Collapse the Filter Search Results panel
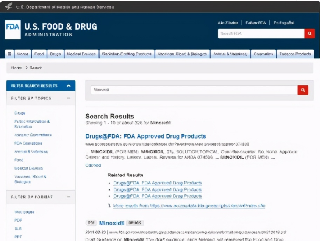 [x=69, y=86]
